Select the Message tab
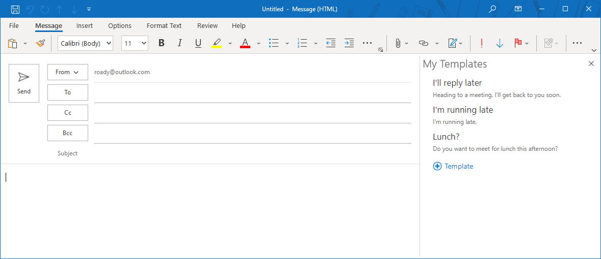This screenshot has height=259, width=601. [48, 25]
